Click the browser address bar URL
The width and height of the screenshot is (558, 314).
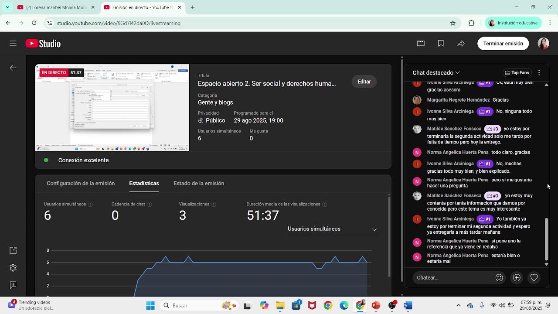pos(119,23)
